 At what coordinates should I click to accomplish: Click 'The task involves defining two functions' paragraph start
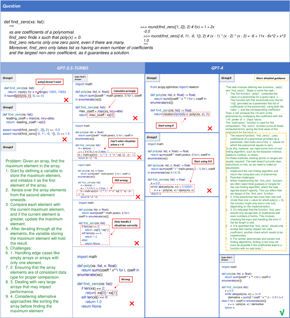[254, 87]
